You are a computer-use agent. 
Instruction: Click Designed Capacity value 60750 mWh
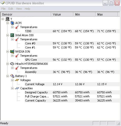click(60, 92)
